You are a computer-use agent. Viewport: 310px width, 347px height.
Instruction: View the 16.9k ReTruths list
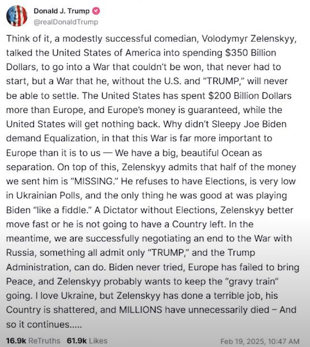click(x=33, y=340)
